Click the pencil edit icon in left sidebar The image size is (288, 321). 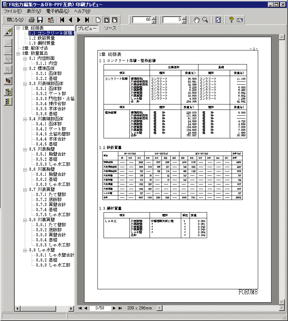(x=8, y=32)
